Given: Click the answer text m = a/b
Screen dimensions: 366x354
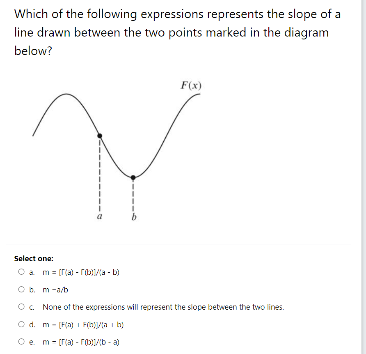Looking at the screenshot, I should tap(56, 290).
